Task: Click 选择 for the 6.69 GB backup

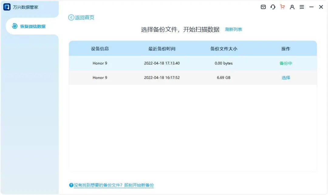Action: [x=286, y=78]
